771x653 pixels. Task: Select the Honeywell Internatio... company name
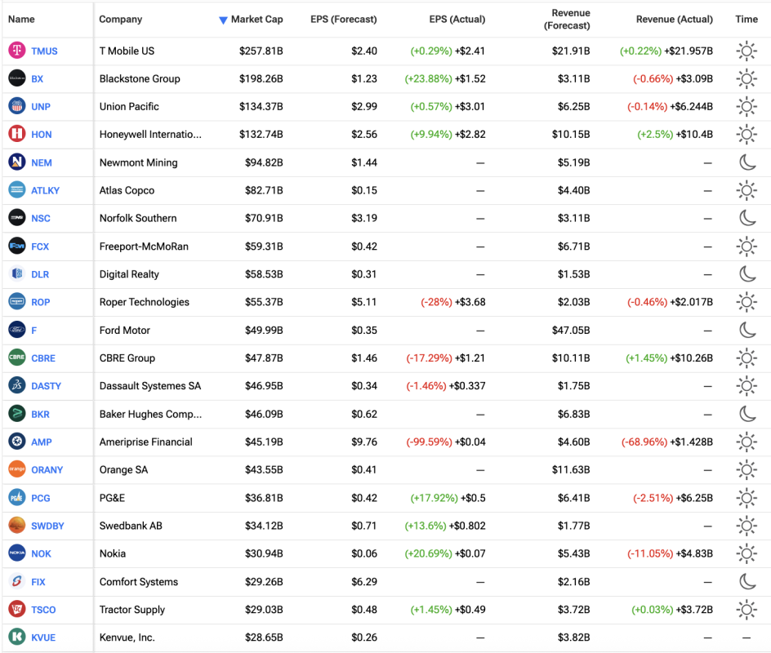click(150, 135)
